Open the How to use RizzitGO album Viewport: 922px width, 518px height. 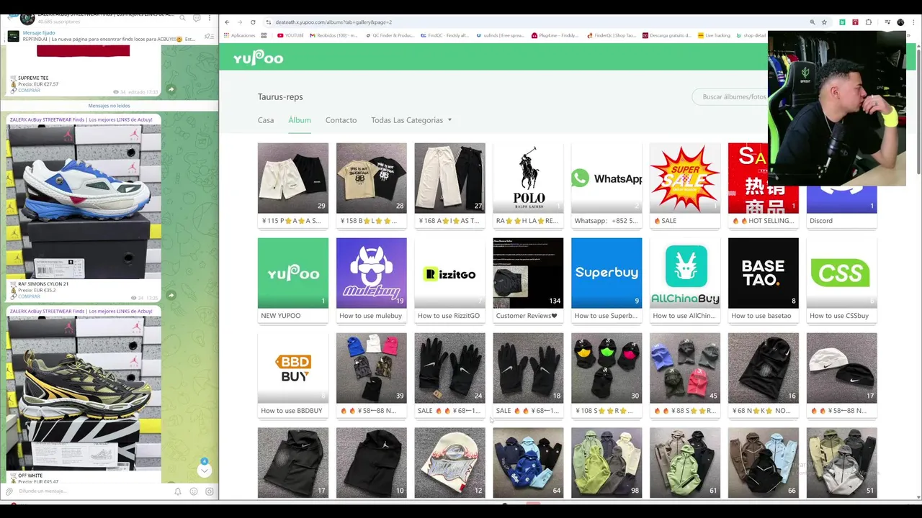click(450, 280)
